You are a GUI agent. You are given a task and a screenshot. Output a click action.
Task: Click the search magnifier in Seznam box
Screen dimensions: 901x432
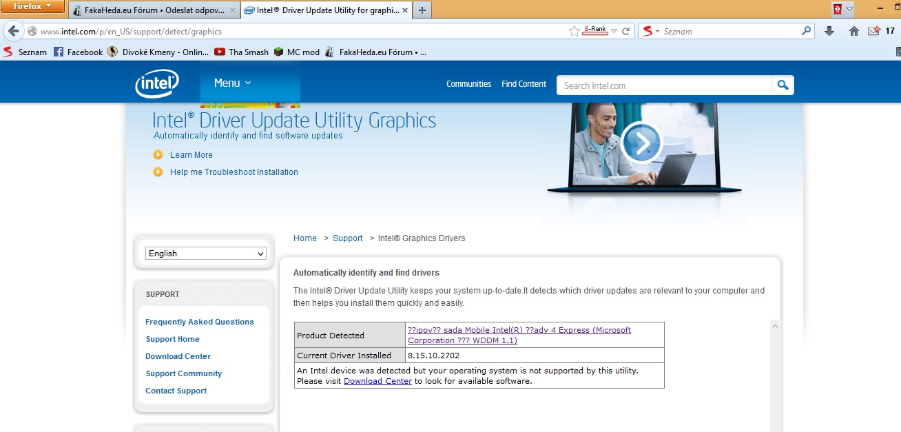[x=807, y=31]
